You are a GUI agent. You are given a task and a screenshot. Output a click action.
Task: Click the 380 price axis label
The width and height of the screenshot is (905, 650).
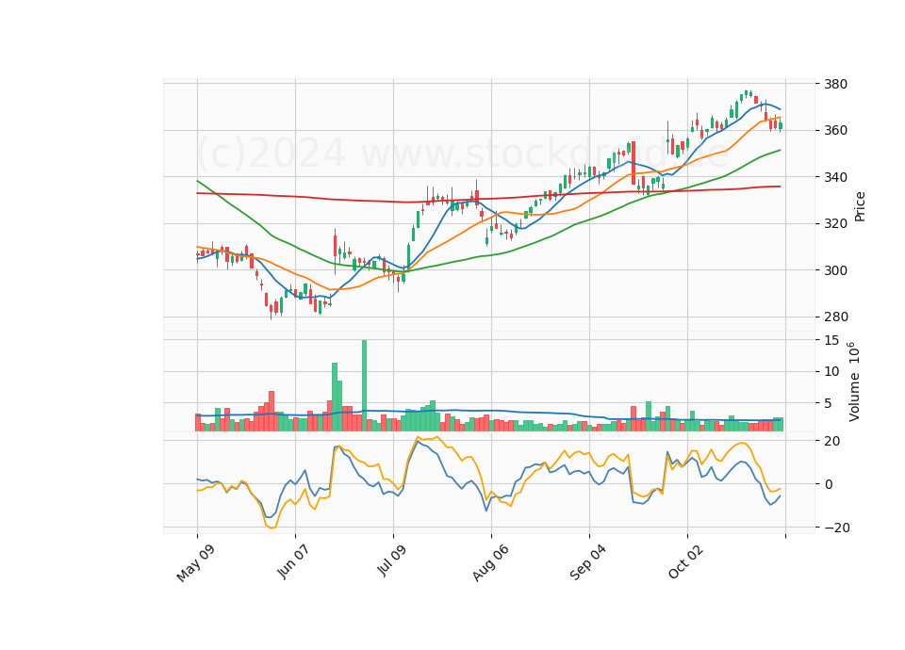click(836, 84)
